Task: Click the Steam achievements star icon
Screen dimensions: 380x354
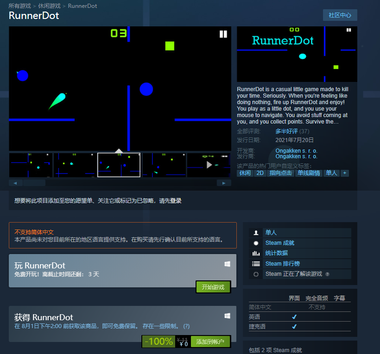Action: coord(256,243)
